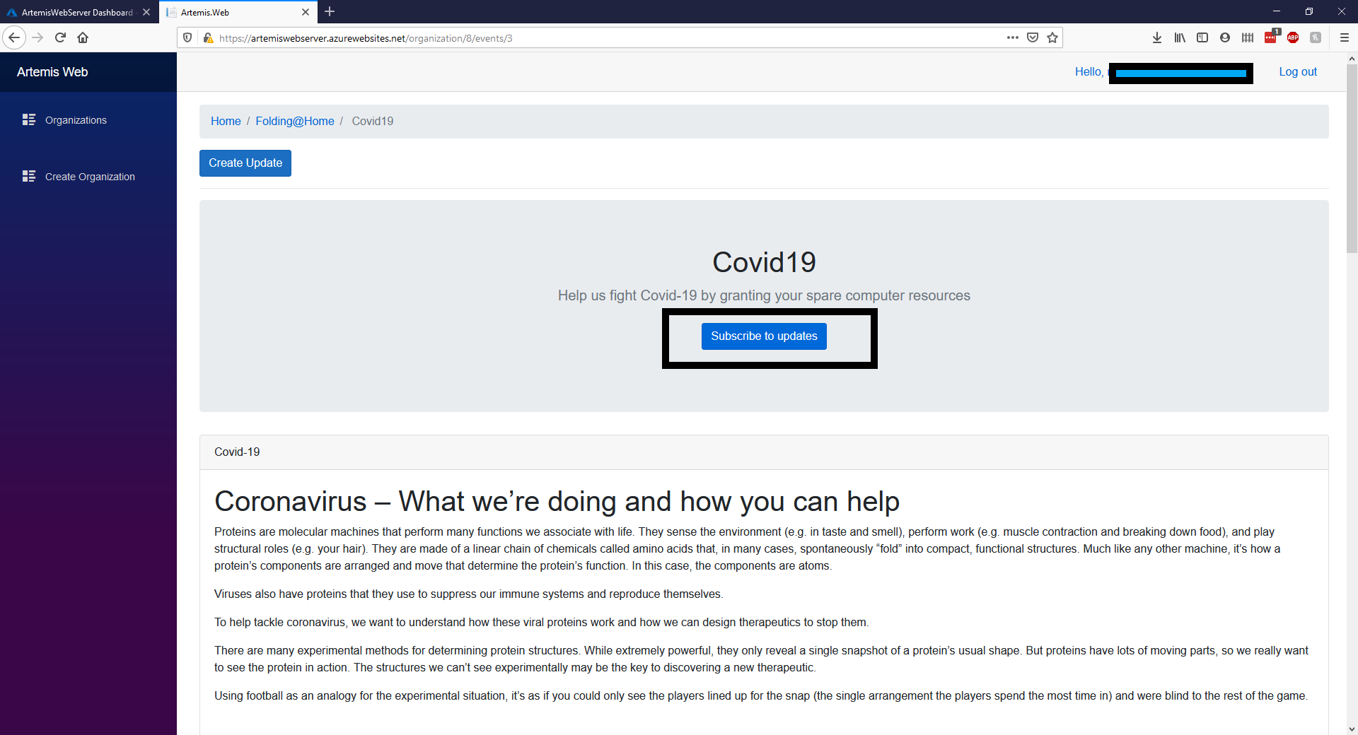Open the grey Honey extension icon
1358x735 pixels.
pos(1316,37)
